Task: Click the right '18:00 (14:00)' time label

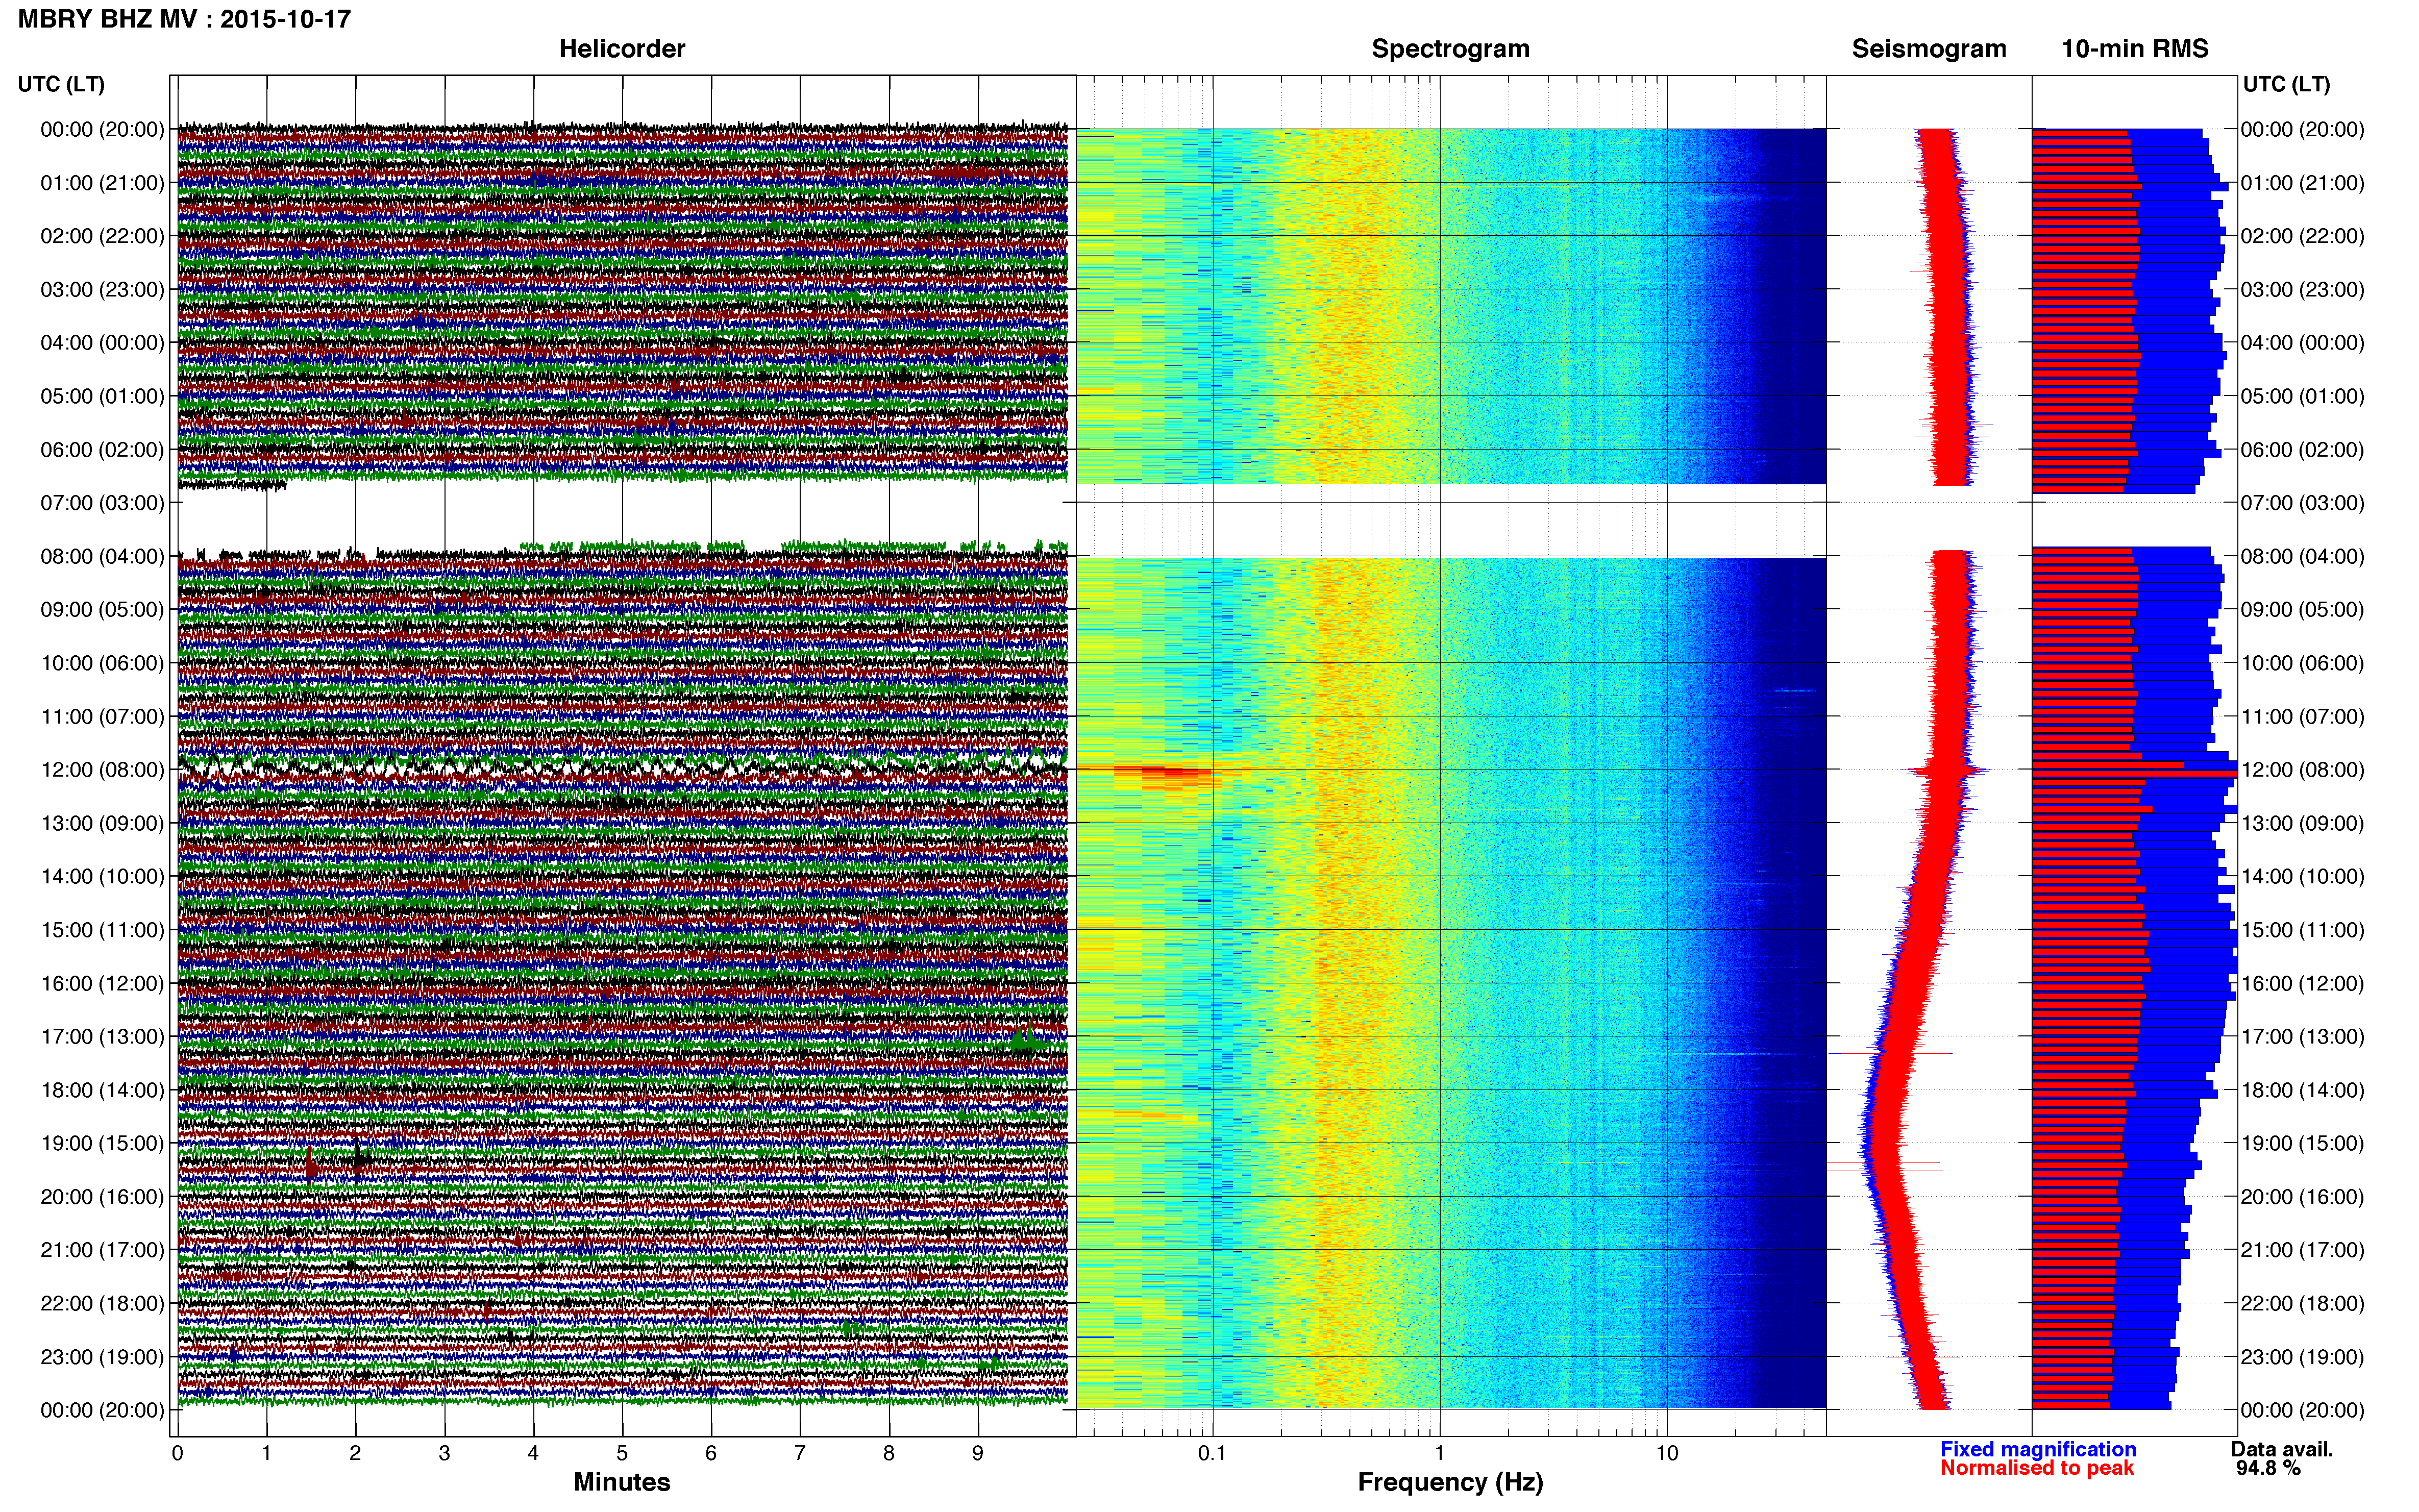Action: point(2303,1090)
